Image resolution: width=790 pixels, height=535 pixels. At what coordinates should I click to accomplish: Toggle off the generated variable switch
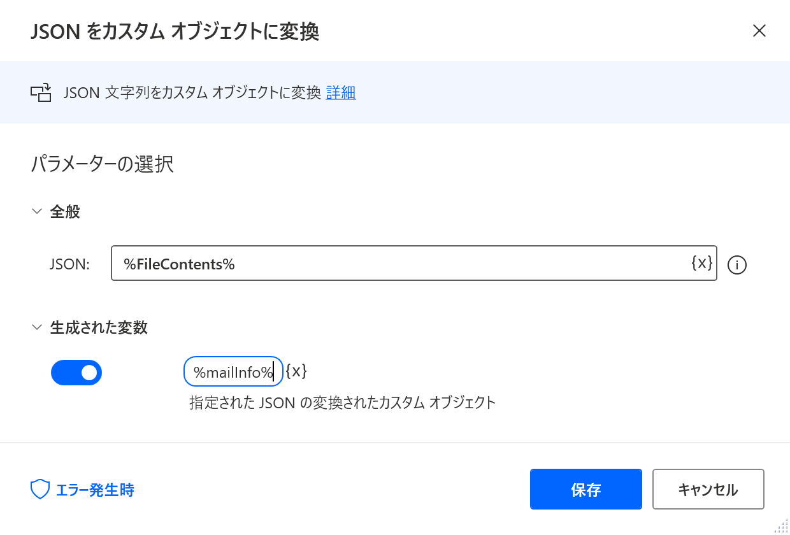click(76, 373)
